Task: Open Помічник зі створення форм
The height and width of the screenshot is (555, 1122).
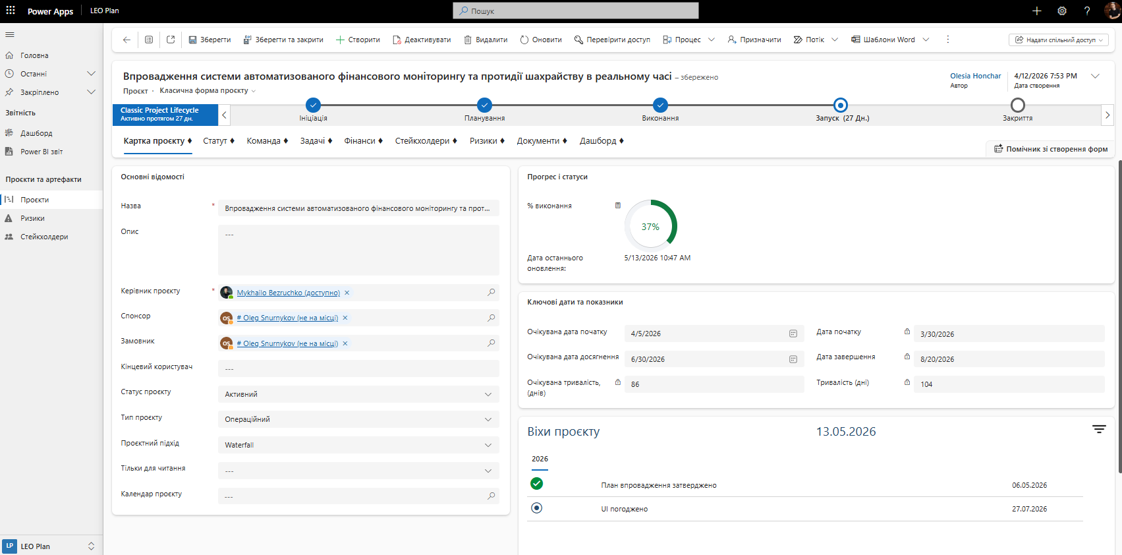Action: coord(1051,149)
